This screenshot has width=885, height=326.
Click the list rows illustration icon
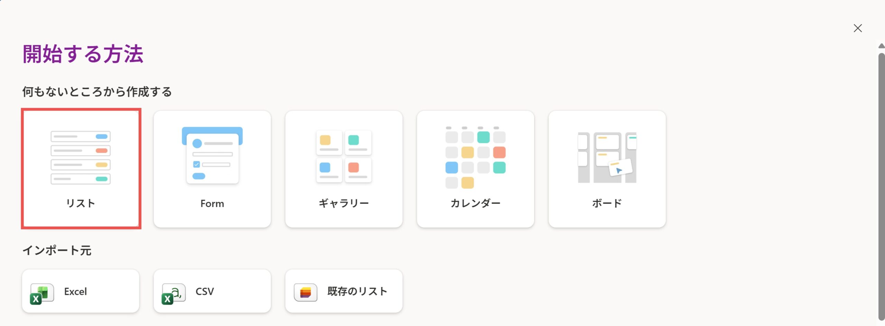tap(81, 158)
